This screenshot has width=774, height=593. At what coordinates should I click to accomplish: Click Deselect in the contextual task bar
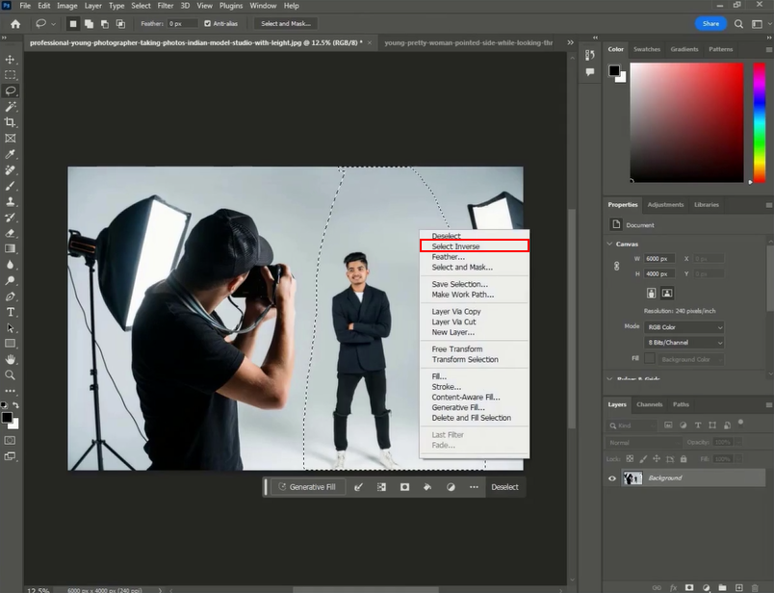[x=504, y=487]
